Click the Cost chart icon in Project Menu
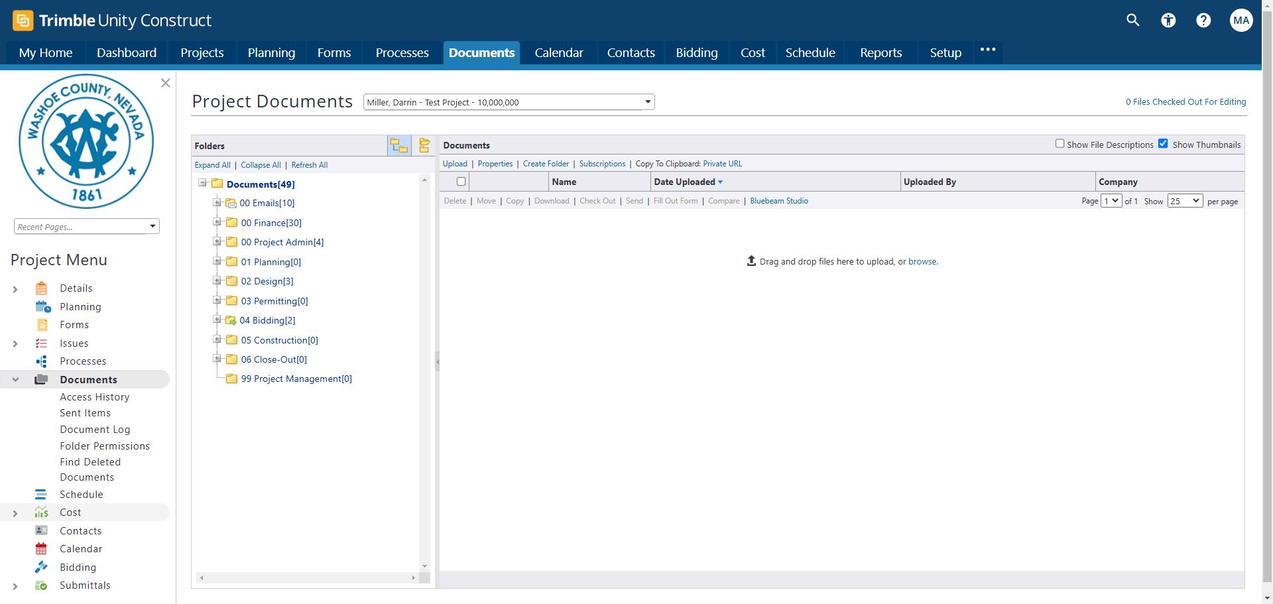The image size is (1273, 604). 41,513
